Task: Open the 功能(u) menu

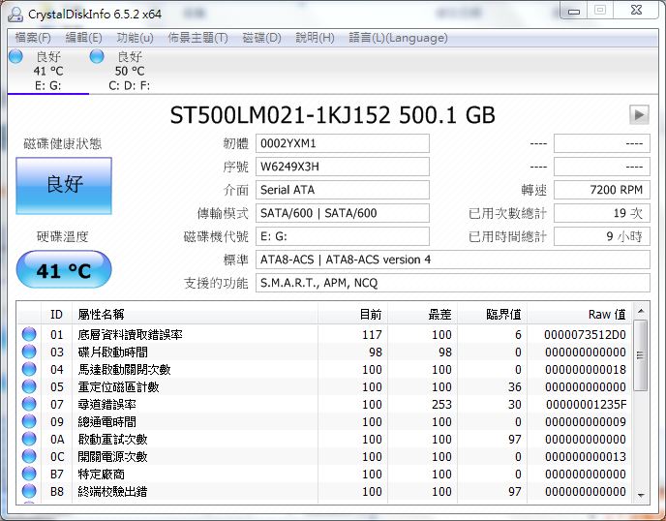Action: coord(136,38)
